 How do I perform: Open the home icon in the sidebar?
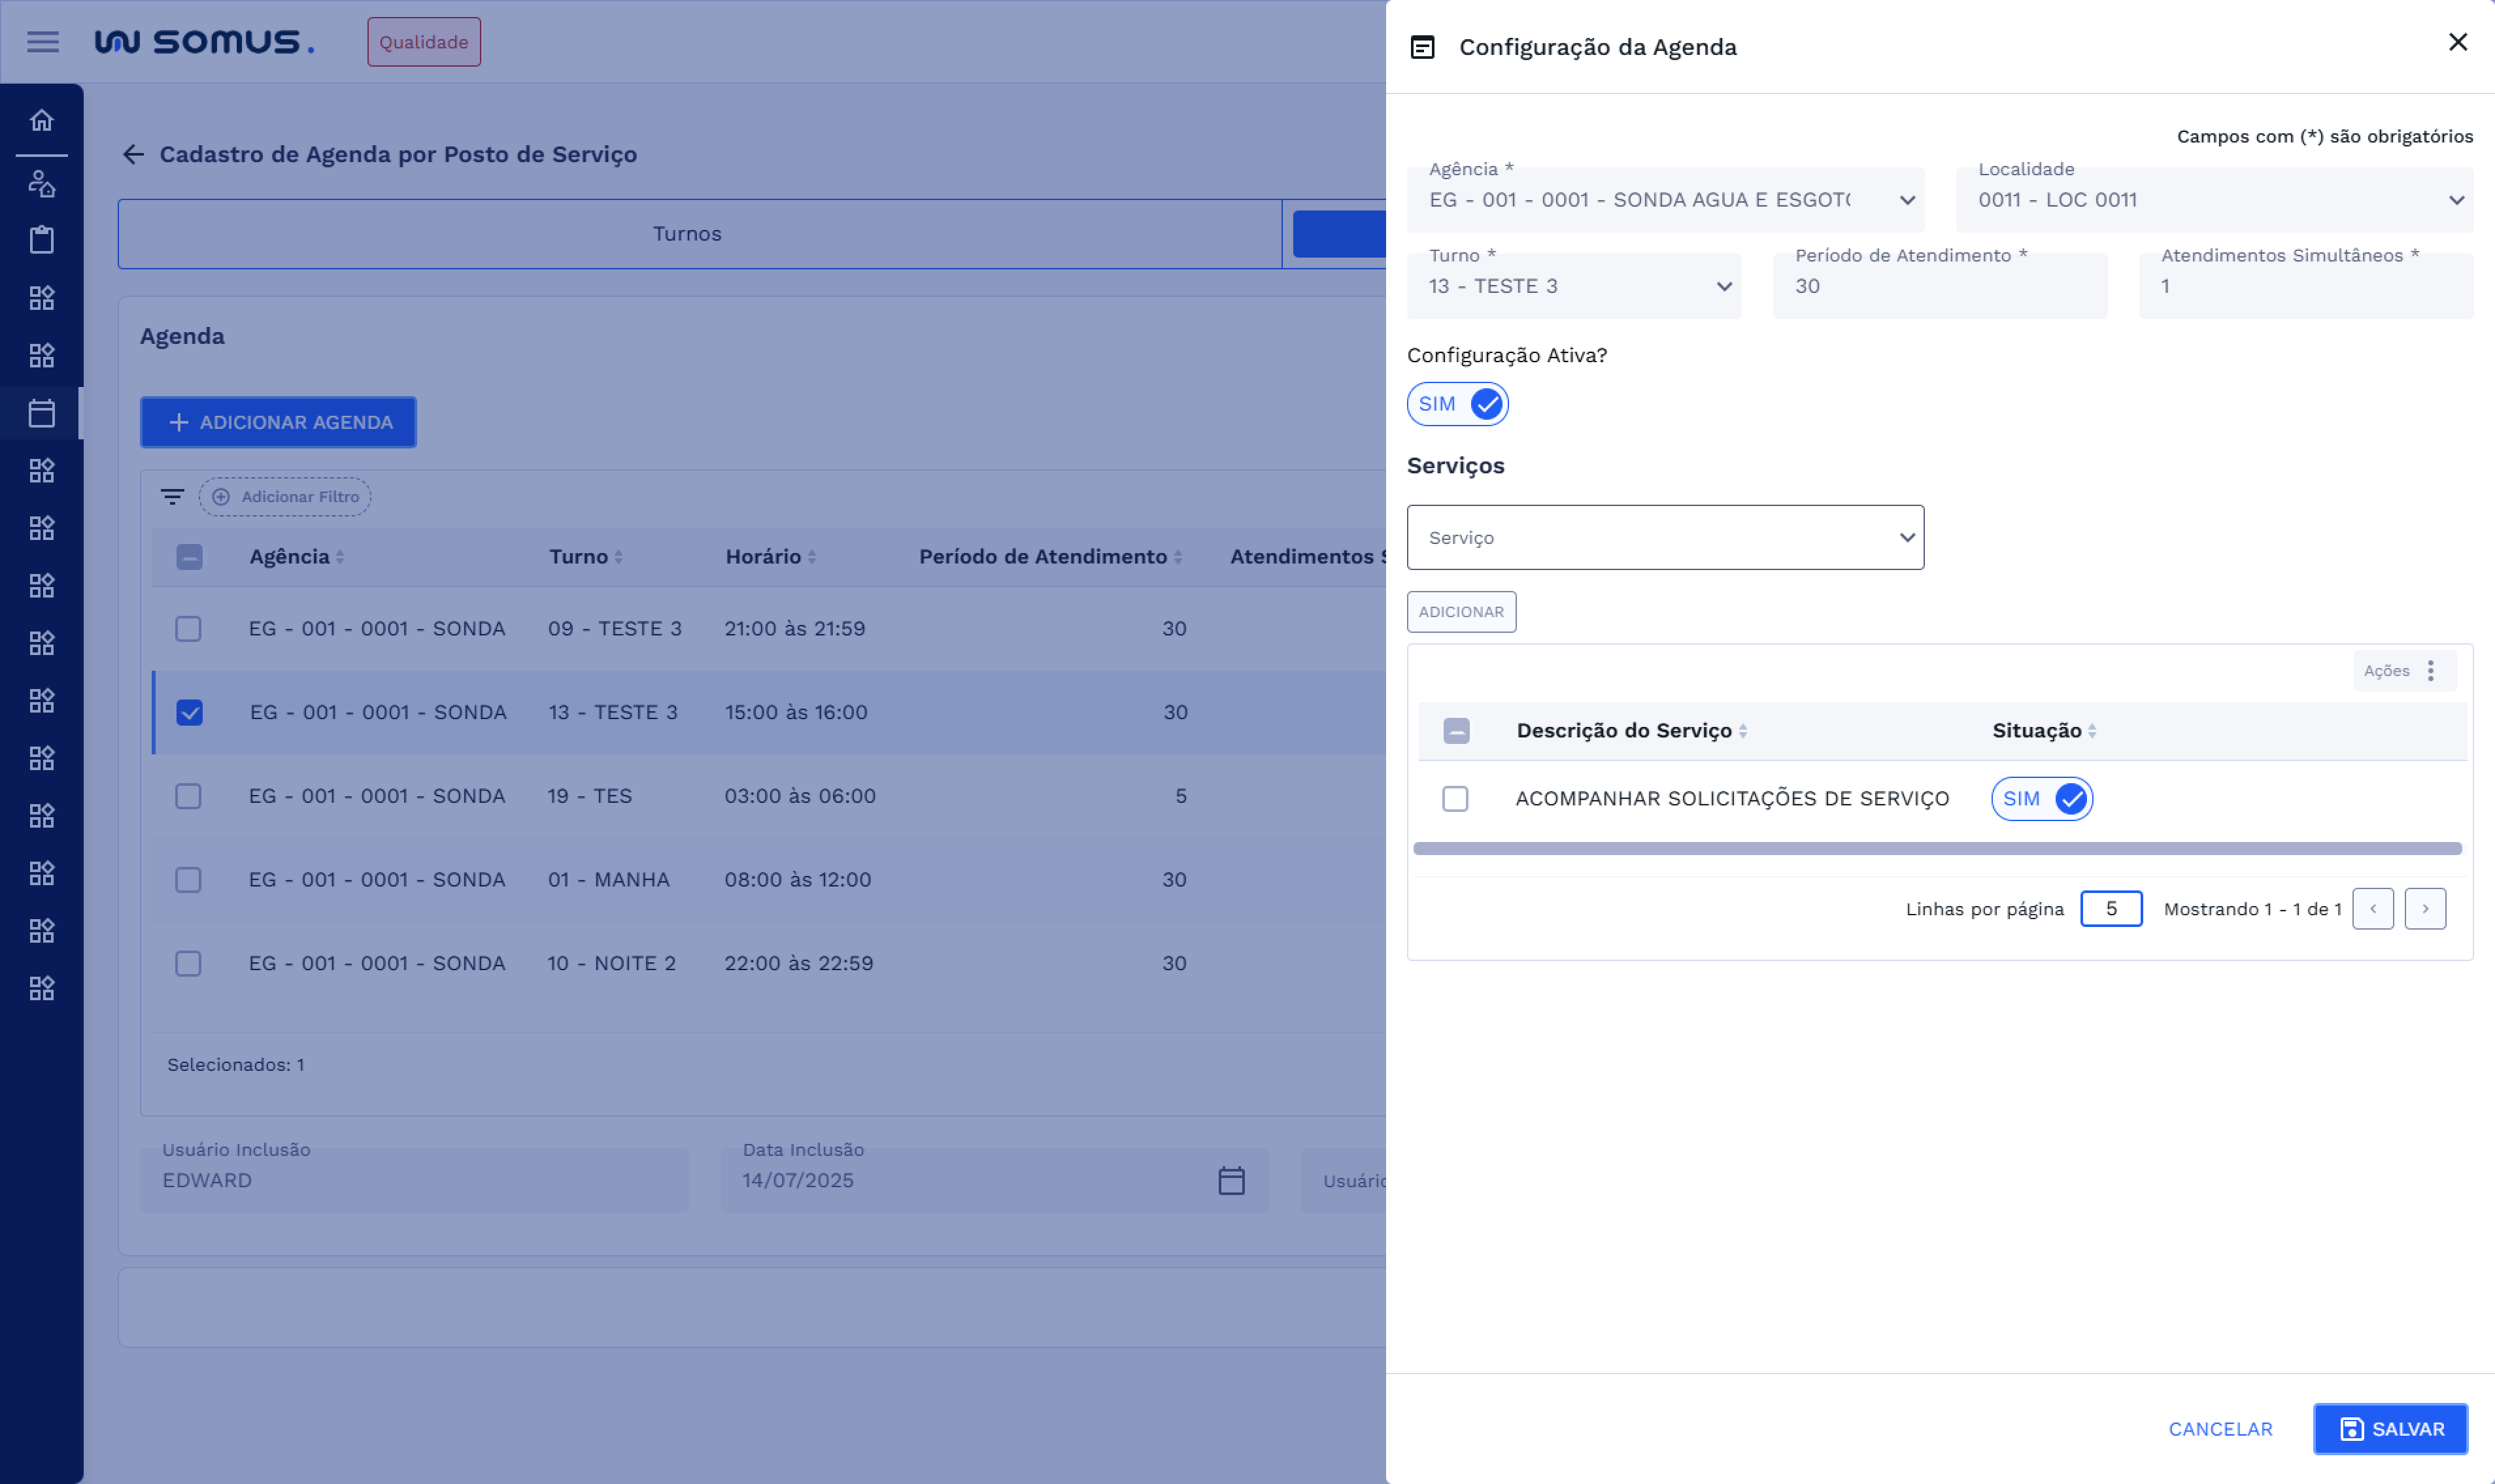pyautogui.click(x=42, y=120)
